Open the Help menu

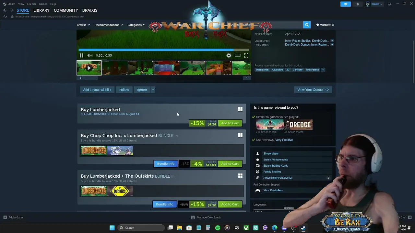(x=53, y=4)
